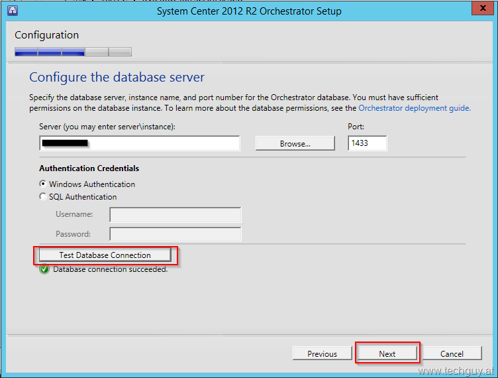Open the Orchestrator deployment guide link
The height and width of the screenshot is (378, 498).
click(415, 108)
